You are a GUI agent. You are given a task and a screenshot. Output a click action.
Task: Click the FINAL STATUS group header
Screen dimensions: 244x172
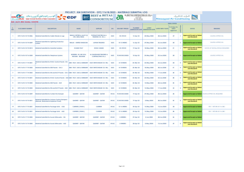coord(172,23)
